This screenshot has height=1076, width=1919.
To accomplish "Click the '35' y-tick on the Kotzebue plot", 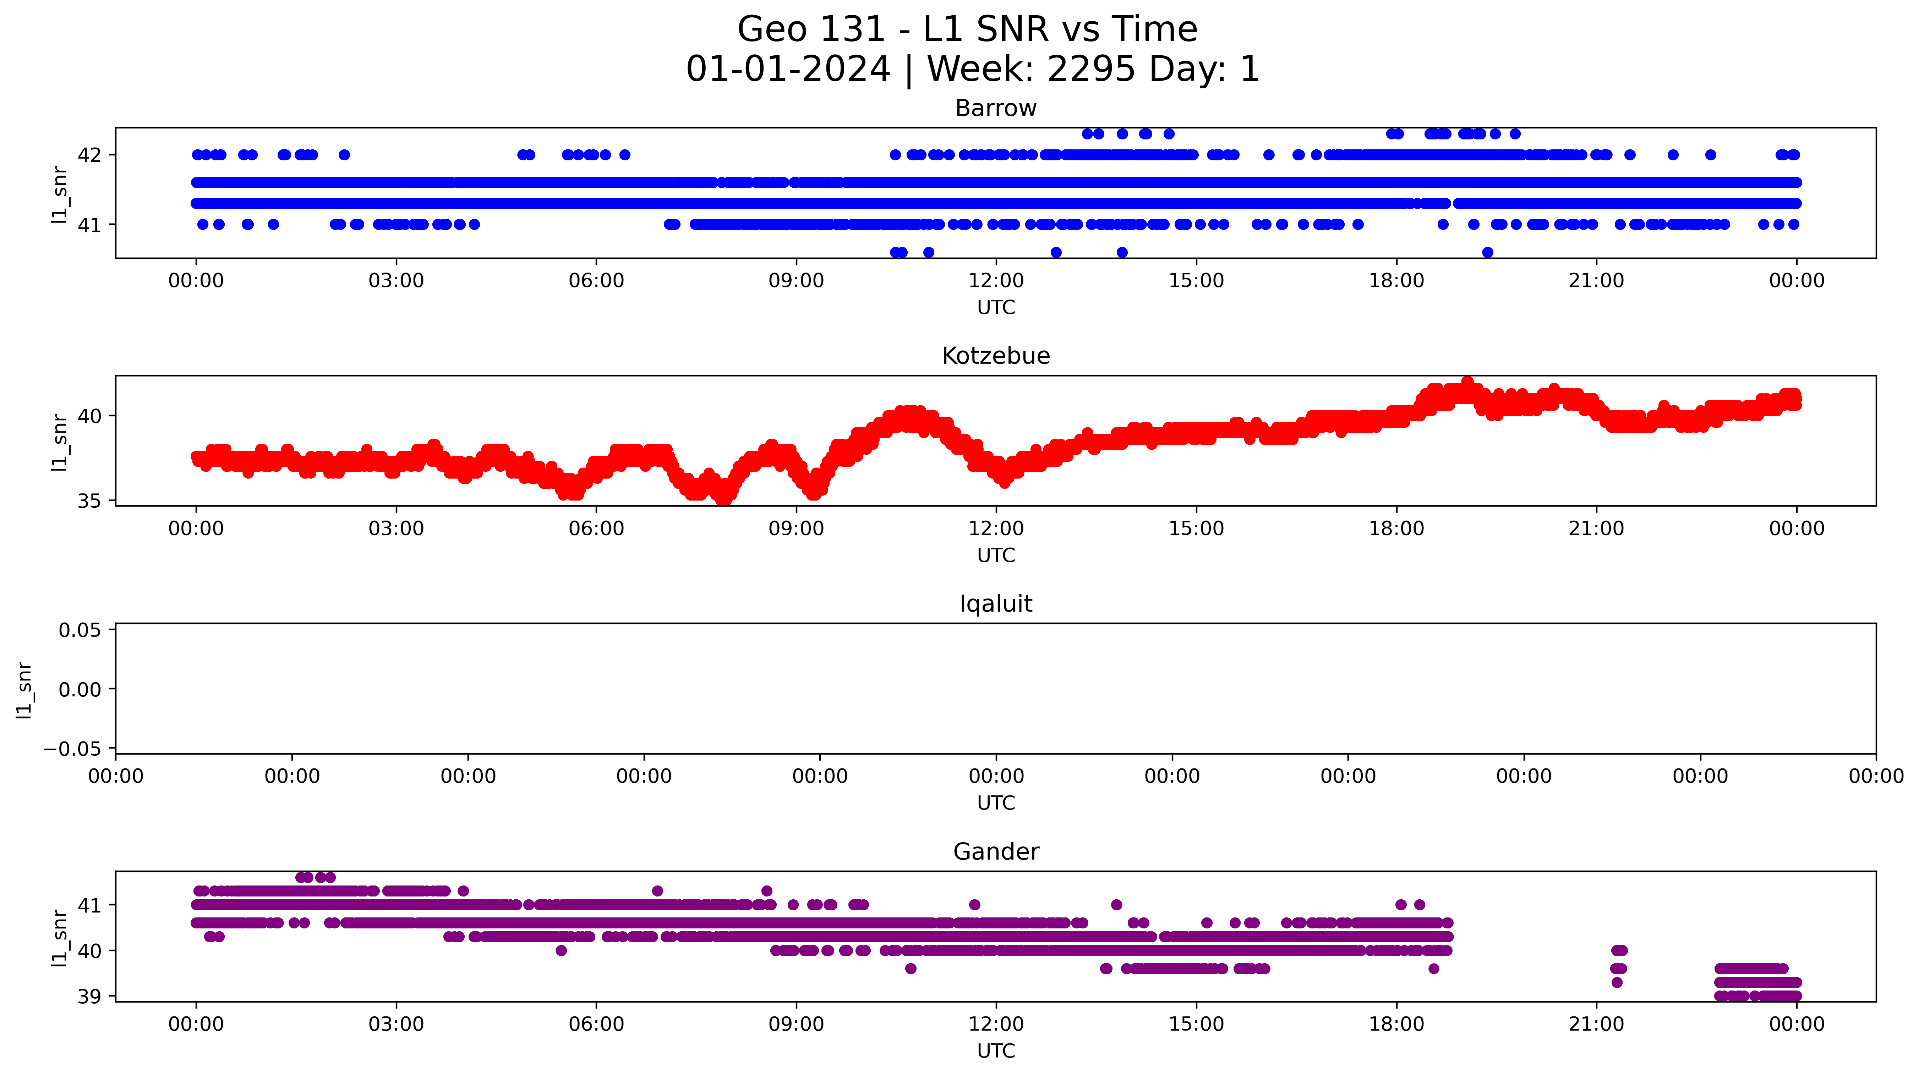I will [89, 501].
